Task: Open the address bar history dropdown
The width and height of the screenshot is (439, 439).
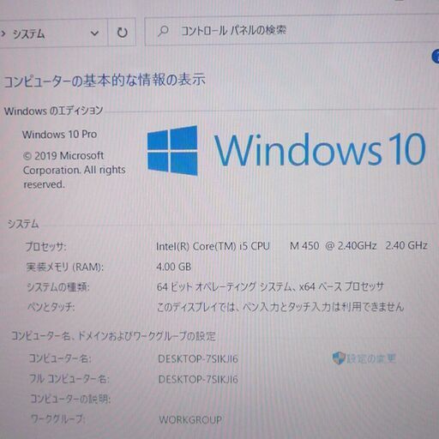Action: [94, 33]
